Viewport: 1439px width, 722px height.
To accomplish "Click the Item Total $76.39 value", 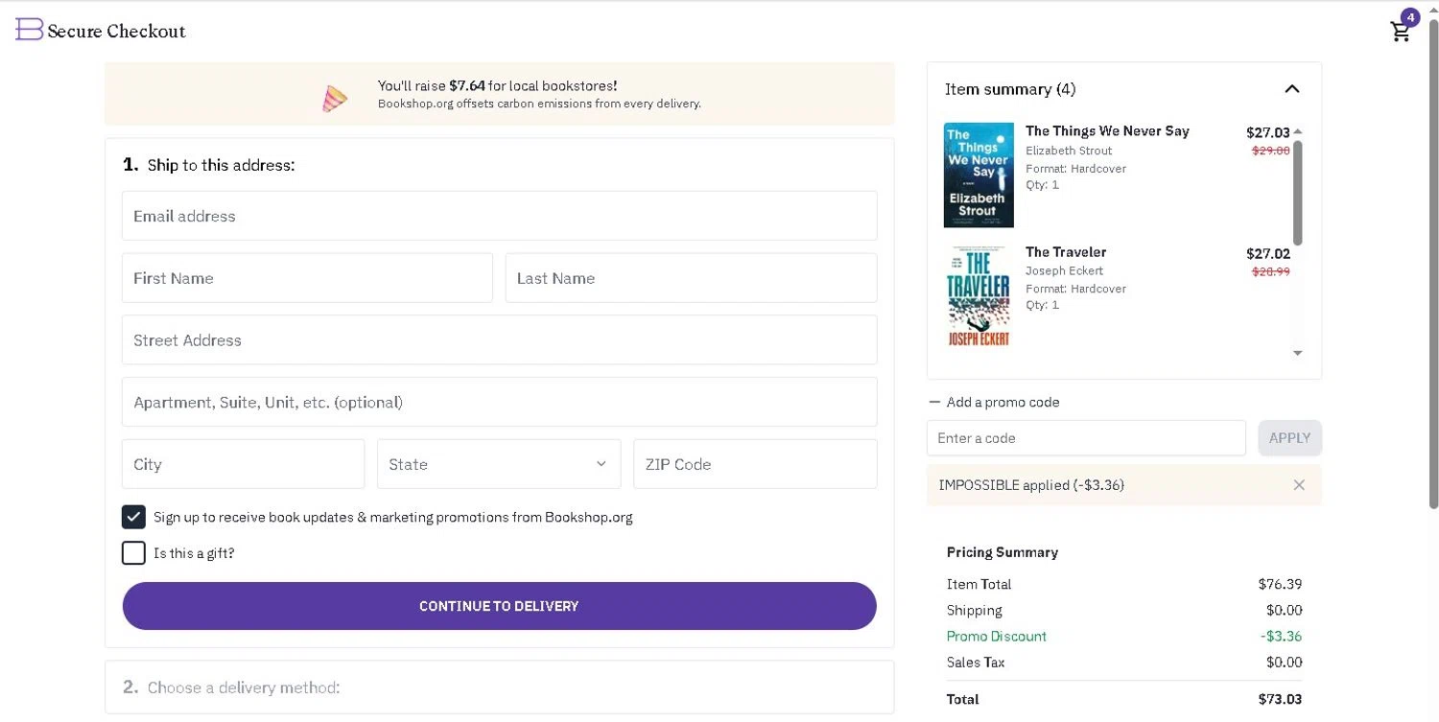I will [1280, 584].
